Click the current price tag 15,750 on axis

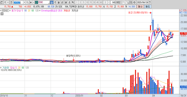pos(184,34)
